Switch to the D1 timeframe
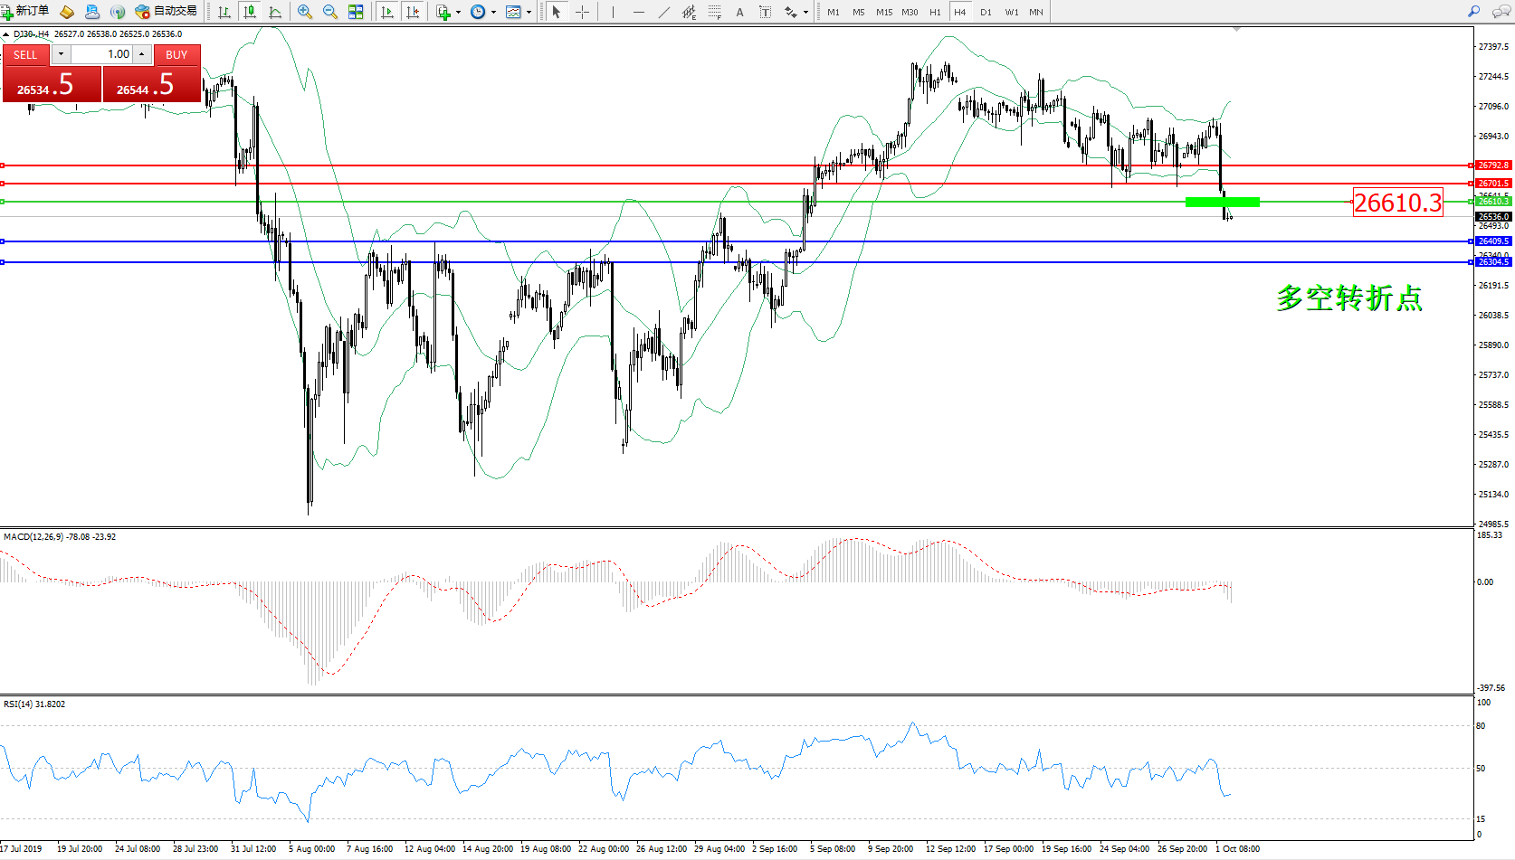The width and height of the screenshot is (1515, 860). (x=986, y=12)
